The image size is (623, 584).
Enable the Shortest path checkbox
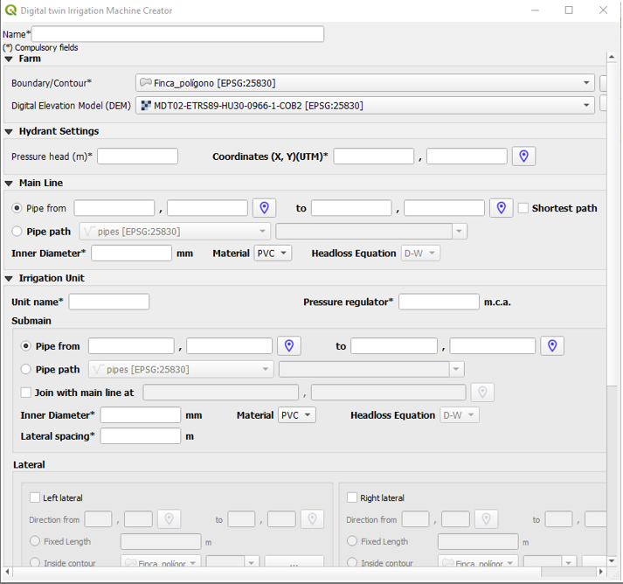(523, 208)
